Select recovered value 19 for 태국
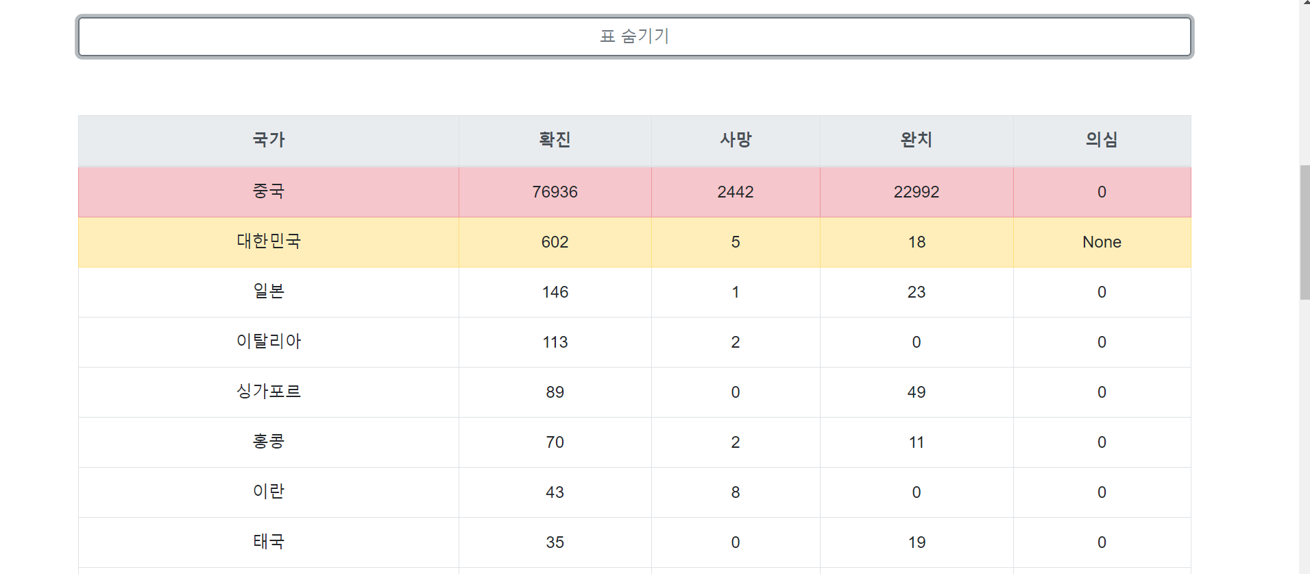 (917, 542)
